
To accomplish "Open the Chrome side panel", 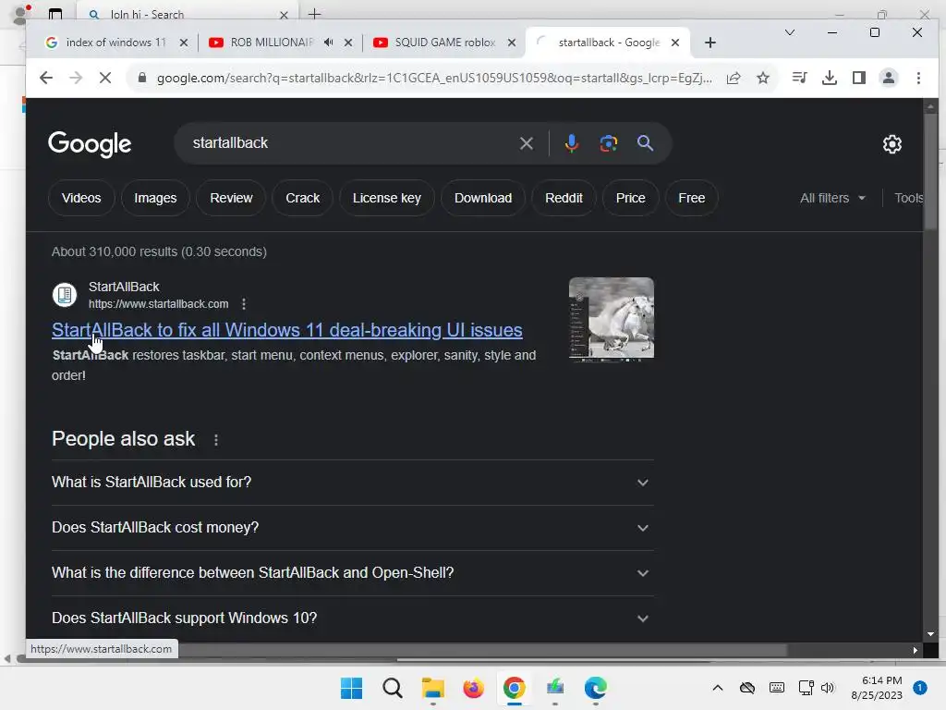I will click(x=859, y=78).
